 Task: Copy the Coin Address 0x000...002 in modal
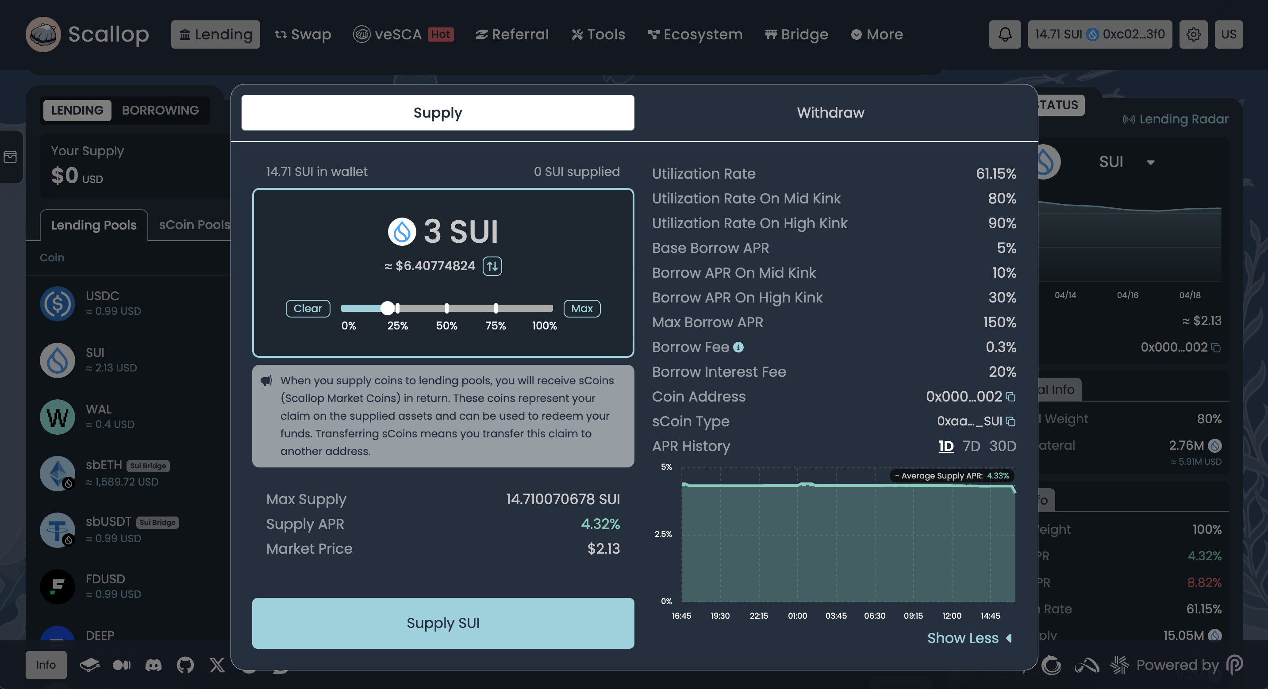tap(1011, 397)
